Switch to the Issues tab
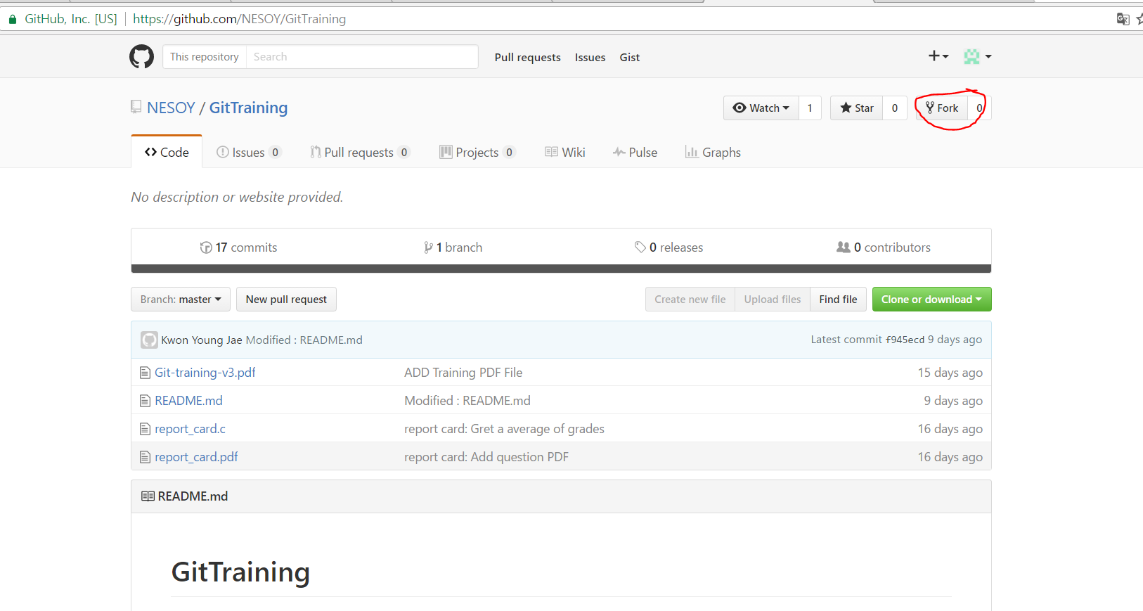This screenshot has height=611, width=1143. (x=249, y=152)
